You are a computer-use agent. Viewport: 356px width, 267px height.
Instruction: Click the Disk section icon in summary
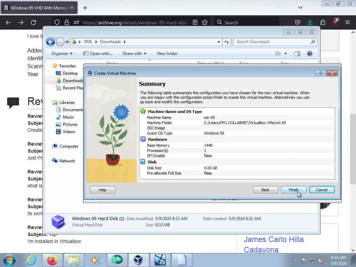143,162
